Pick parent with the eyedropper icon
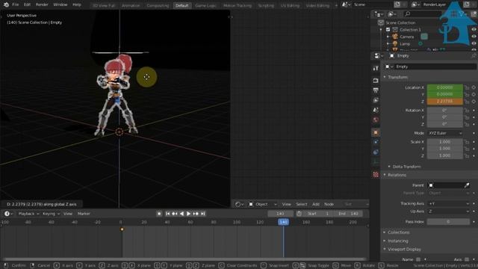Viewport: 478px width, 269px height. tap(466, 185)
